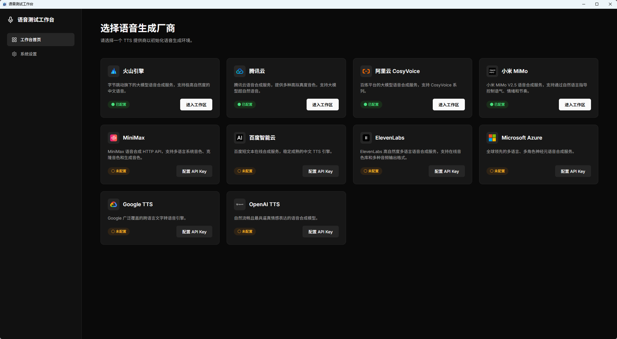Click the Google TTS card title

tap(138, 204)
